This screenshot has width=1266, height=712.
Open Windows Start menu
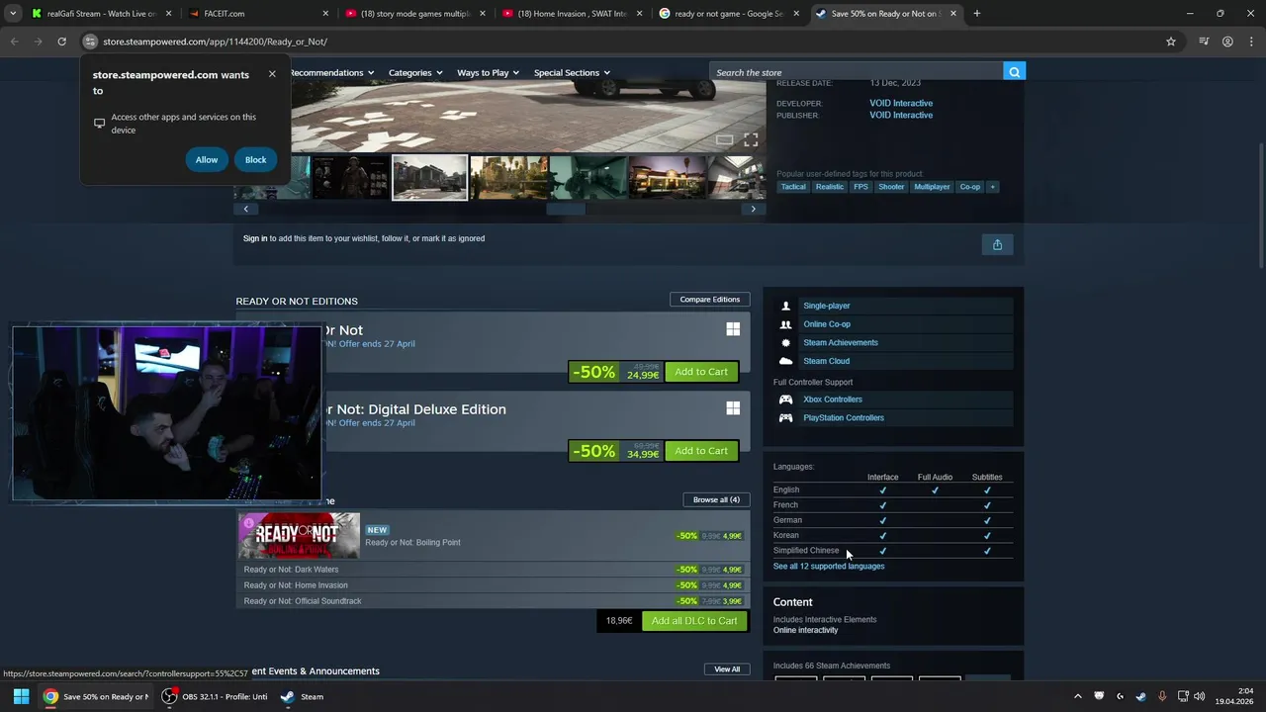pyautogui.click(x=21, y=696)
